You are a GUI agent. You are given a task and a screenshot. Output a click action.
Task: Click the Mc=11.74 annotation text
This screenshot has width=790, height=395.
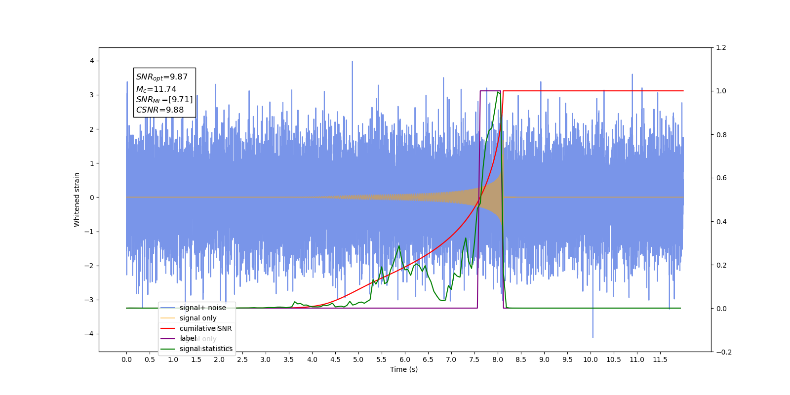[x=156, y=89]
